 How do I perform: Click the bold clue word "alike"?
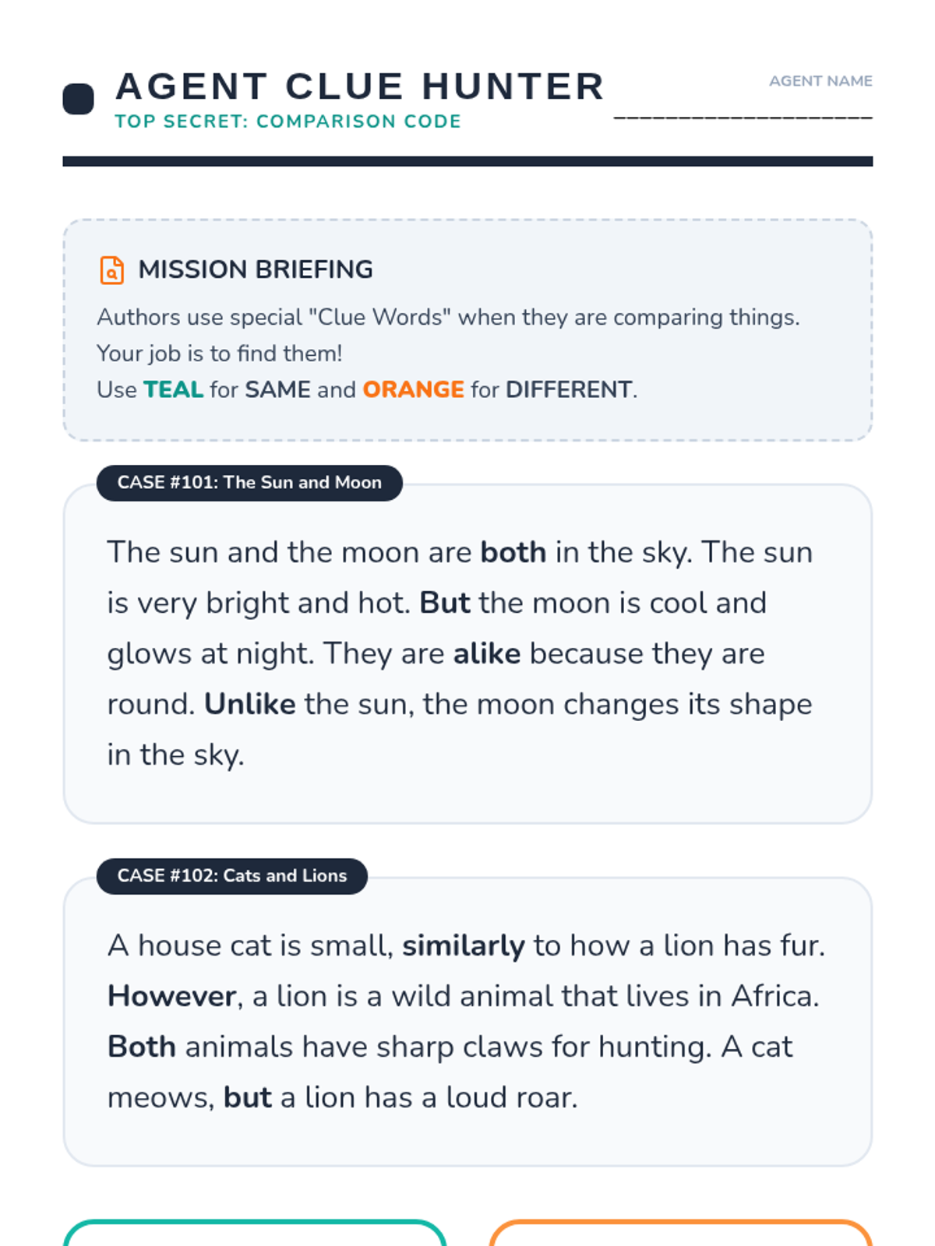point(487,653)
